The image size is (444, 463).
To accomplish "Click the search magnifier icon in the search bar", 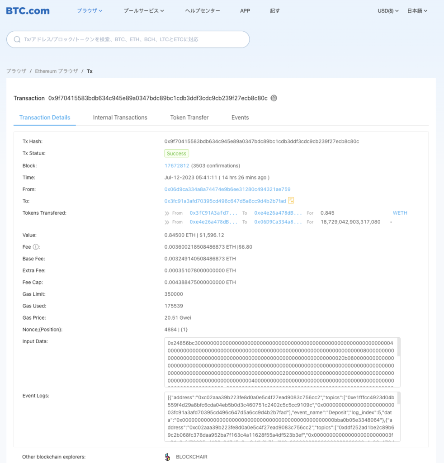I will tap(17, 39).
